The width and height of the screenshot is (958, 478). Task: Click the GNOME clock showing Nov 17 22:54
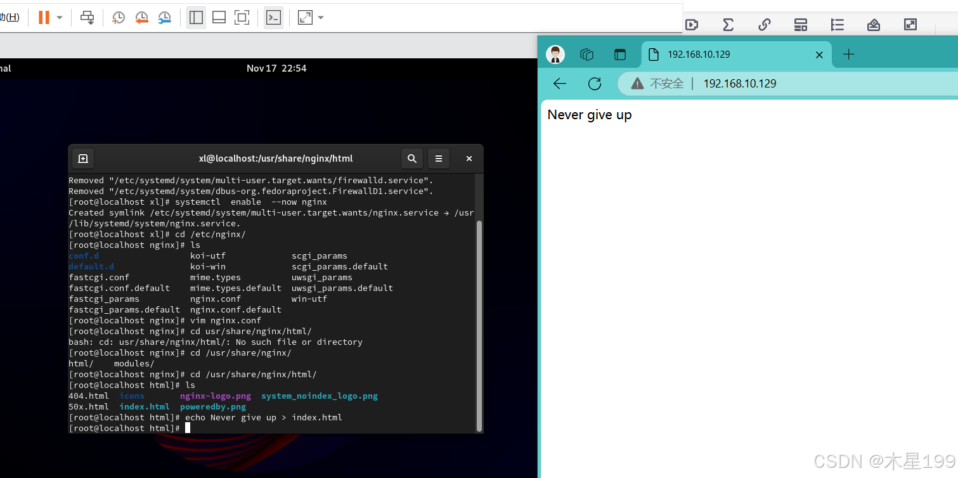[x=276, y=68]
